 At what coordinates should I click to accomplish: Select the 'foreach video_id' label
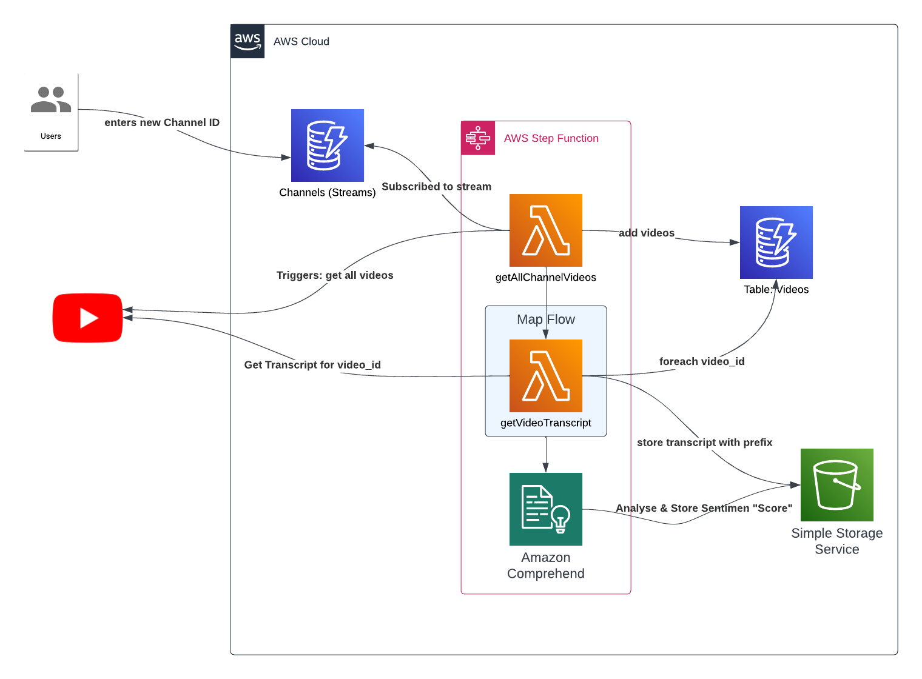click(702, 361)
